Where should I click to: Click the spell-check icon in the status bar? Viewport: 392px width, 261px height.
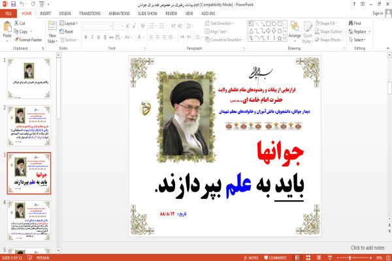pos(30,258)
